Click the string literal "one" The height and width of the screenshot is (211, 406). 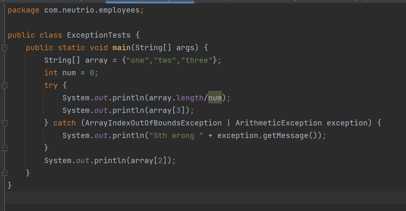137,60
